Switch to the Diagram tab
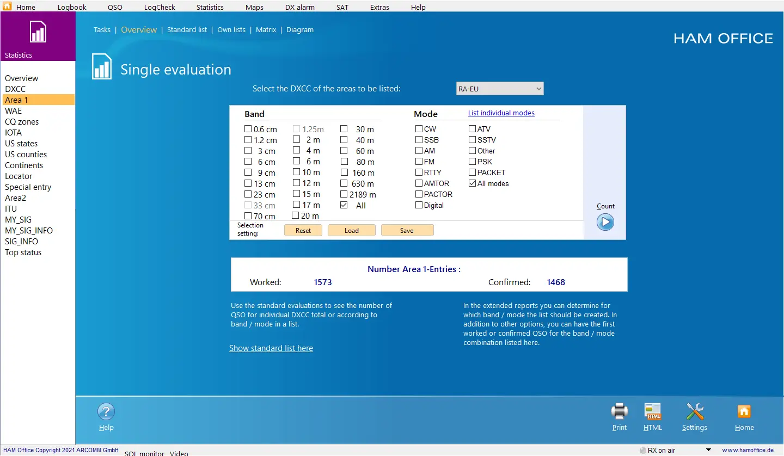784x456 pixels. [x=300, y=29]
